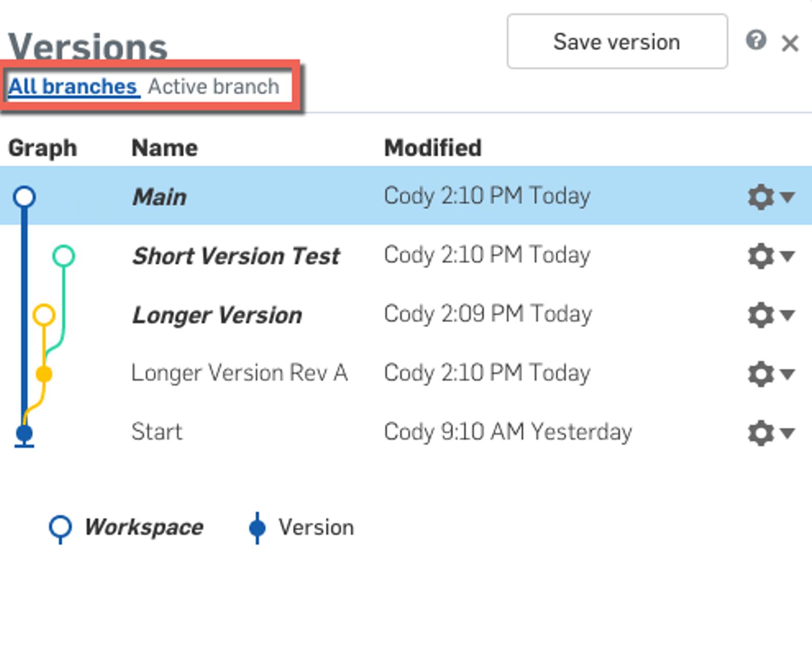The height and width of the screenshot is (646, 812).
Task: Switch to the Active branch view
Action: 214,87
